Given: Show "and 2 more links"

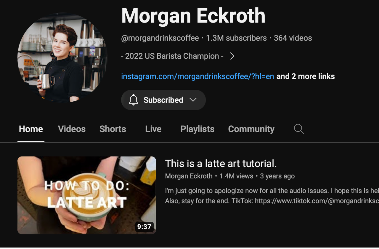Looking at the screenshot, I should pyautogui.click(x=306, y=76).
